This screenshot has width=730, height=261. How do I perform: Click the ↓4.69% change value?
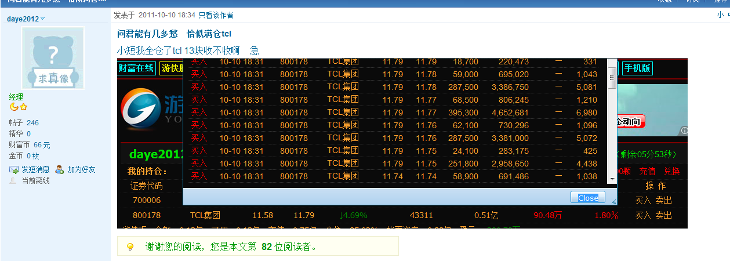click(x=354, y=215)
